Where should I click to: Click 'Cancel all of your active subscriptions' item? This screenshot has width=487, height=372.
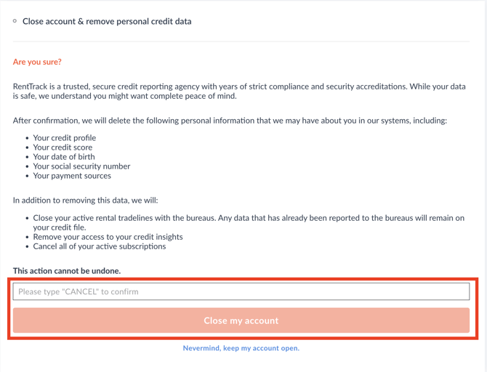pyautogui.click(x=100, y=246)
